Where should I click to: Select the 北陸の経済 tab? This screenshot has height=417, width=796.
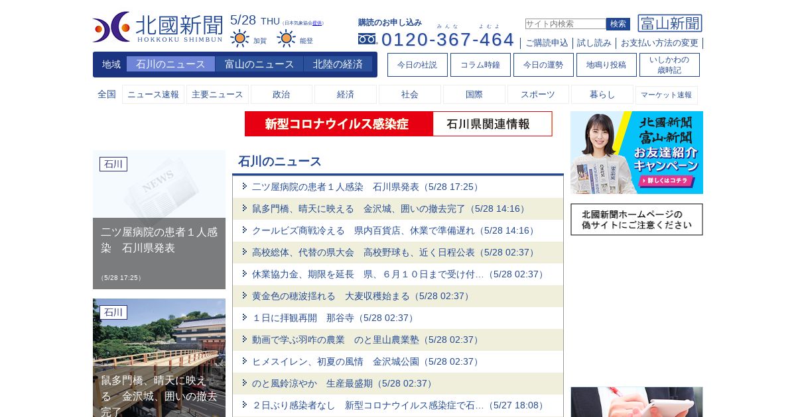[338, 64]
